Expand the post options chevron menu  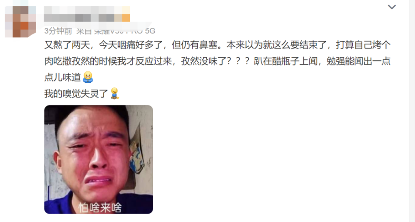(x=392, y=7)
